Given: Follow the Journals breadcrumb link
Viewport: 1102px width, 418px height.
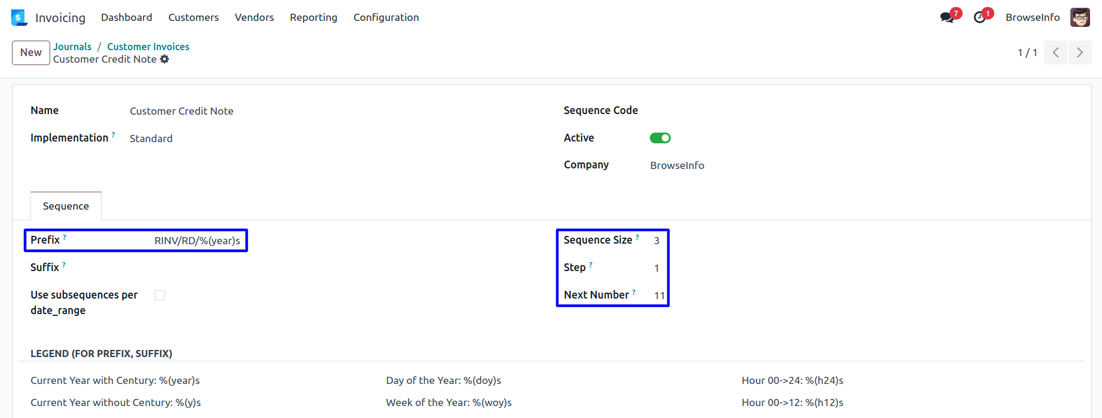Looking at the screenshot, I should [x=72, y=47].
